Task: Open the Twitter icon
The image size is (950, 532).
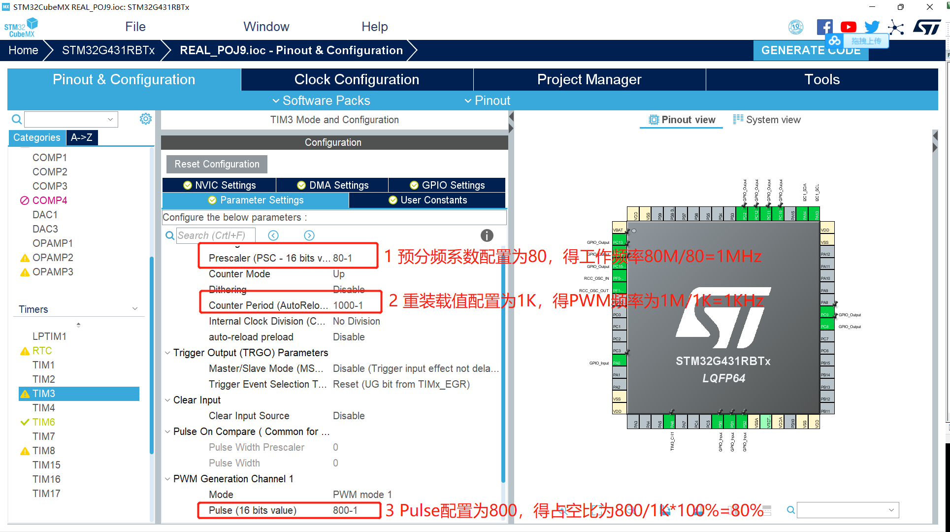Action: pos(872,27)
